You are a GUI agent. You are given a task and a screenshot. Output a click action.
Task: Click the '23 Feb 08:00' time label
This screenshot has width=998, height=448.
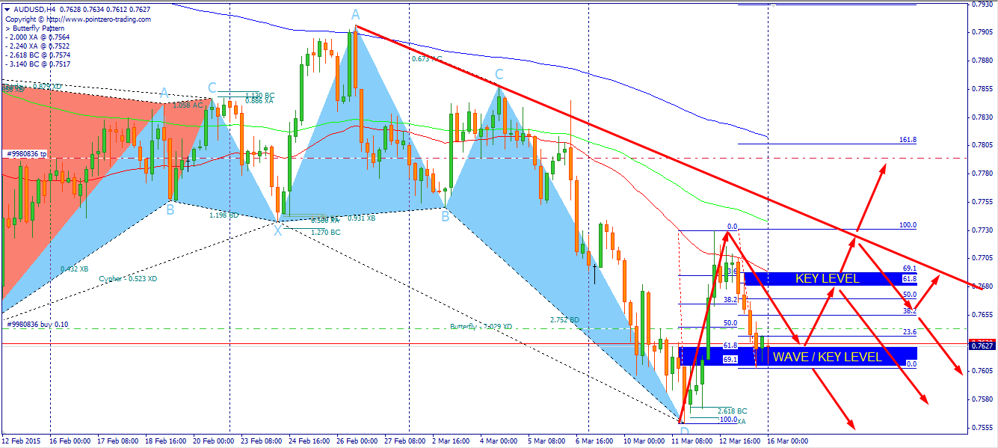pos(261,441)
